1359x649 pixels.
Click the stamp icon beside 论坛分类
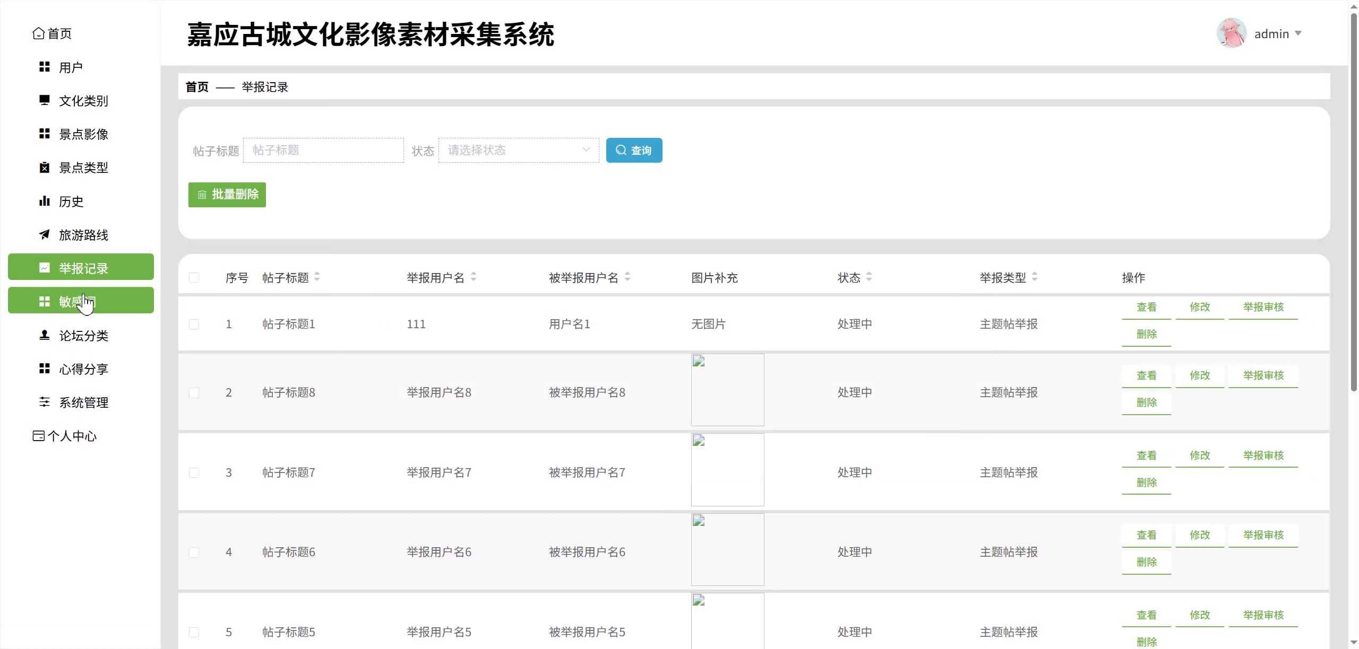[x=45, y=335]
